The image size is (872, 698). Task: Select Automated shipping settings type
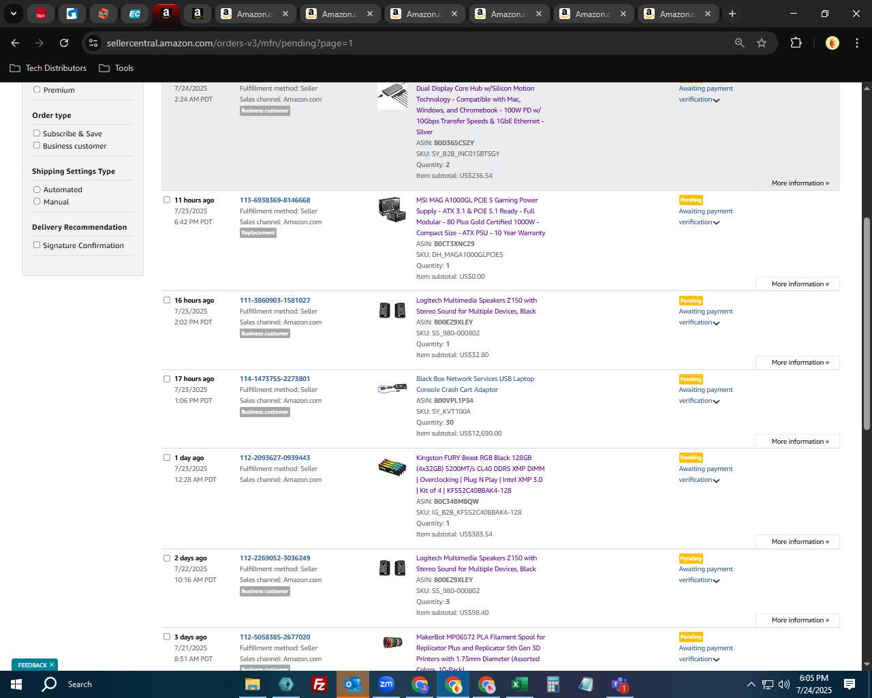pos(37,189)
